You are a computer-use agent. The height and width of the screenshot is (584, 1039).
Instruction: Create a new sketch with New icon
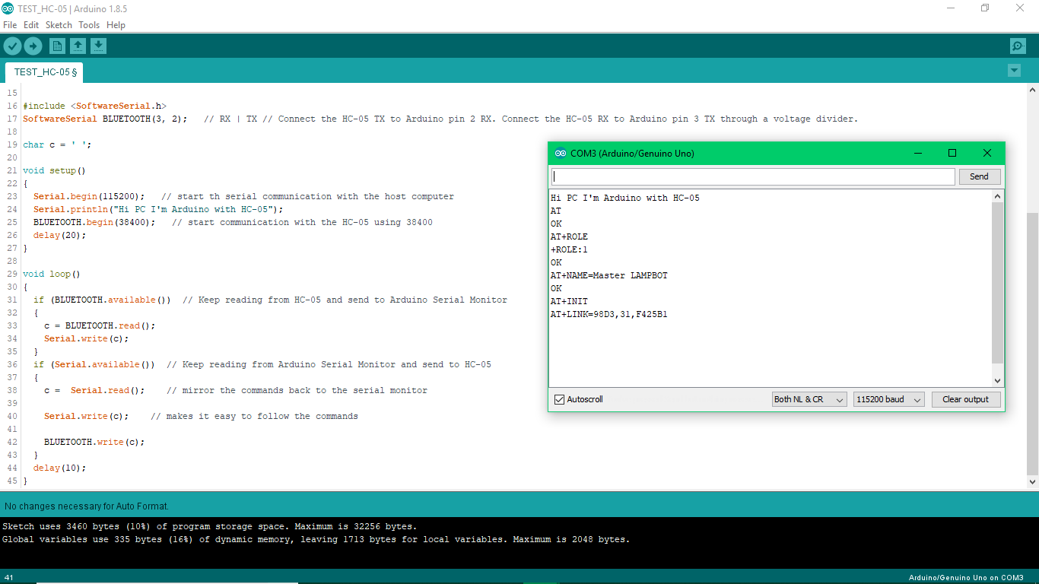pyautogui.click(x=57, y=46)
